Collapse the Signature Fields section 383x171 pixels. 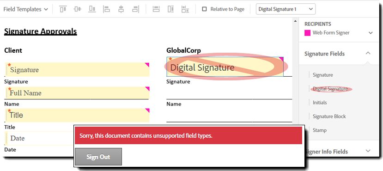368,53
